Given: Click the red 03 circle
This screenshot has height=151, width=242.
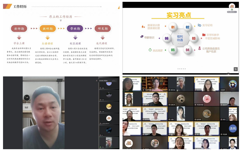Looking at the screenshot, I should click(x=195, y=38).
